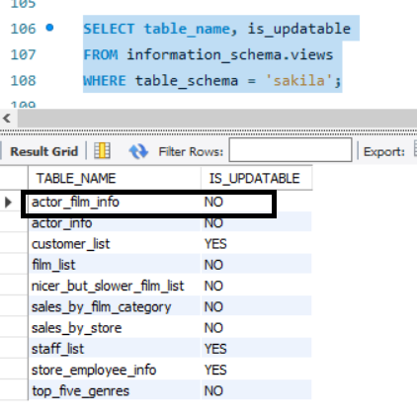Click the breakpoint dot on line 106

pyautogui.click(x=49, y=28)
